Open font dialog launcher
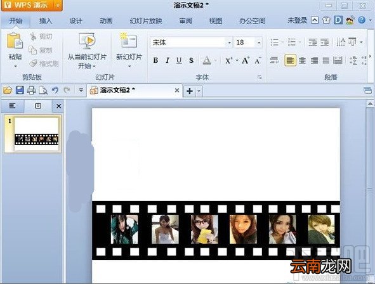Image resolution: width=375 pixels, height=284 pixels. coord(260,77)
